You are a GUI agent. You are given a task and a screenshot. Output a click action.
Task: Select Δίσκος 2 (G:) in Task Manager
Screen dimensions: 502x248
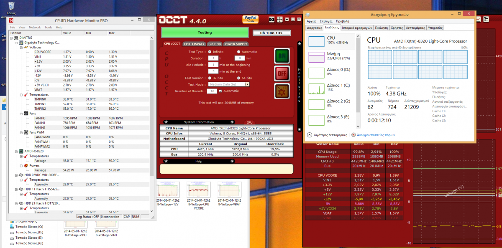(x=331, y=104)
